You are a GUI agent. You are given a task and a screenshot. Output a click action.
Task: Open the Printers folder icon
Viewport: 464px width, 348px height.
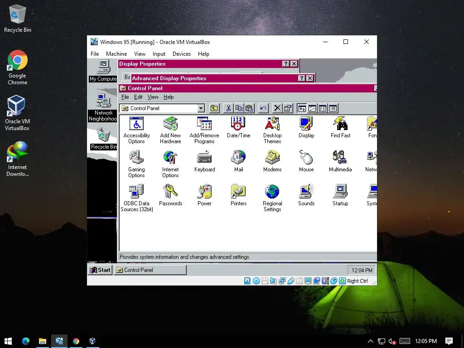238,195
